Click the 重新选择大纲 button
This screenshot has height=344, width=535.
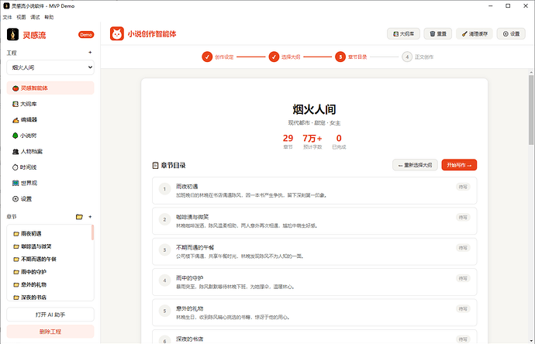click(416, 165)
